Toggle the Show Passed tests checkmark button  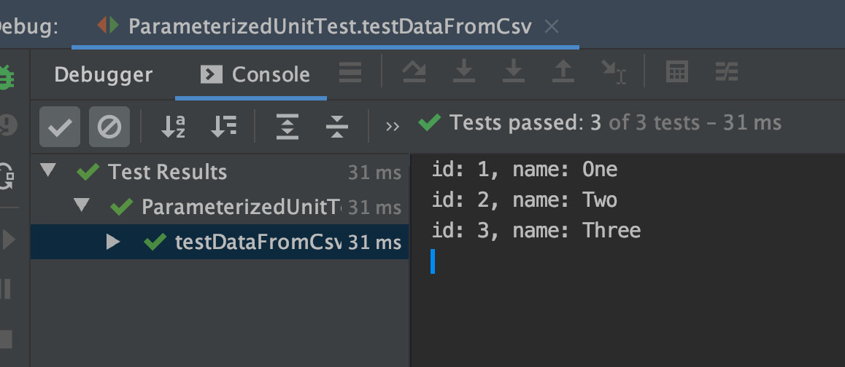click(x=60, y=127)
